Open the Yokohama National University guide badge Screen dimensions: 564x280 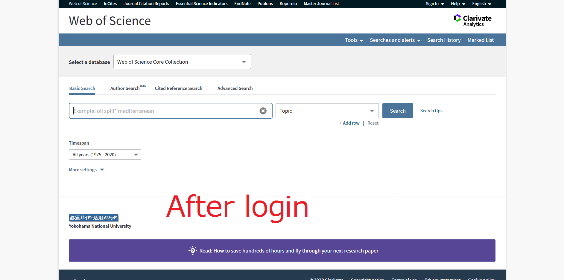click(x=94, y=218)
